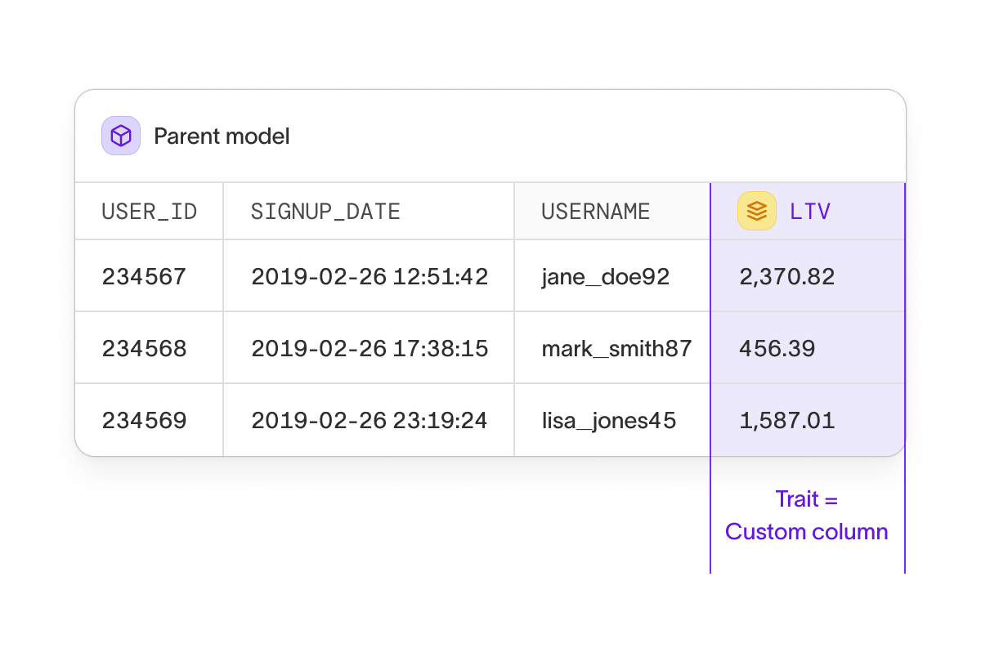Click the LTV value 2,370.82
The image size is (981, 657).
(786, 277)
